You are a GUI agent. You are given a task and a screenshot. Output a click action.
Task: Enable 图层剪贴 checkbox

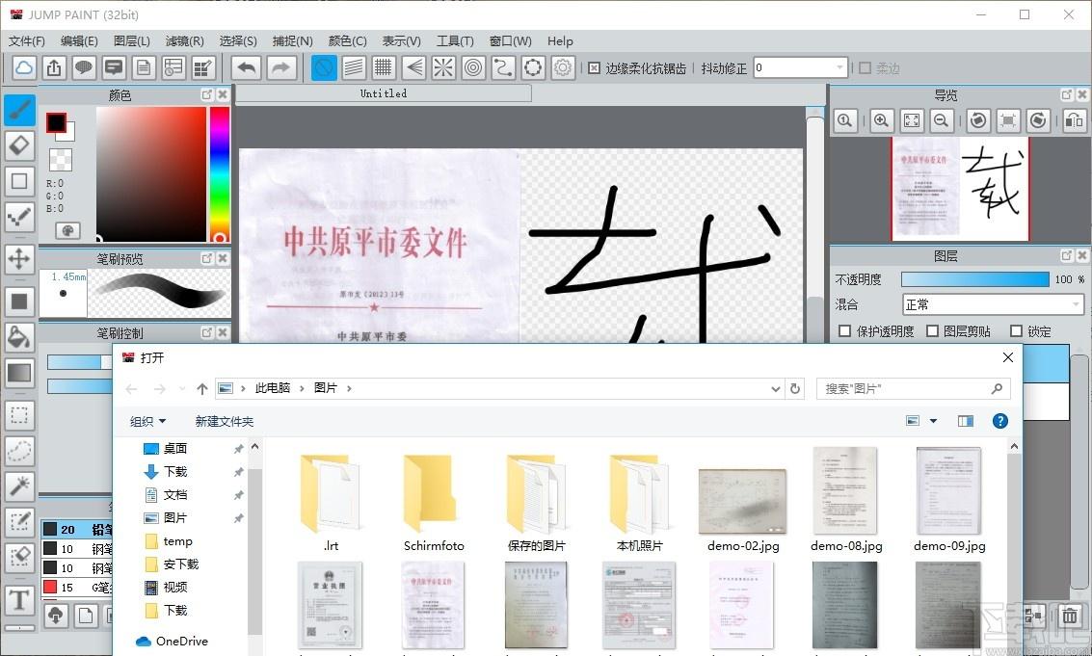click(x=933, y=331)
